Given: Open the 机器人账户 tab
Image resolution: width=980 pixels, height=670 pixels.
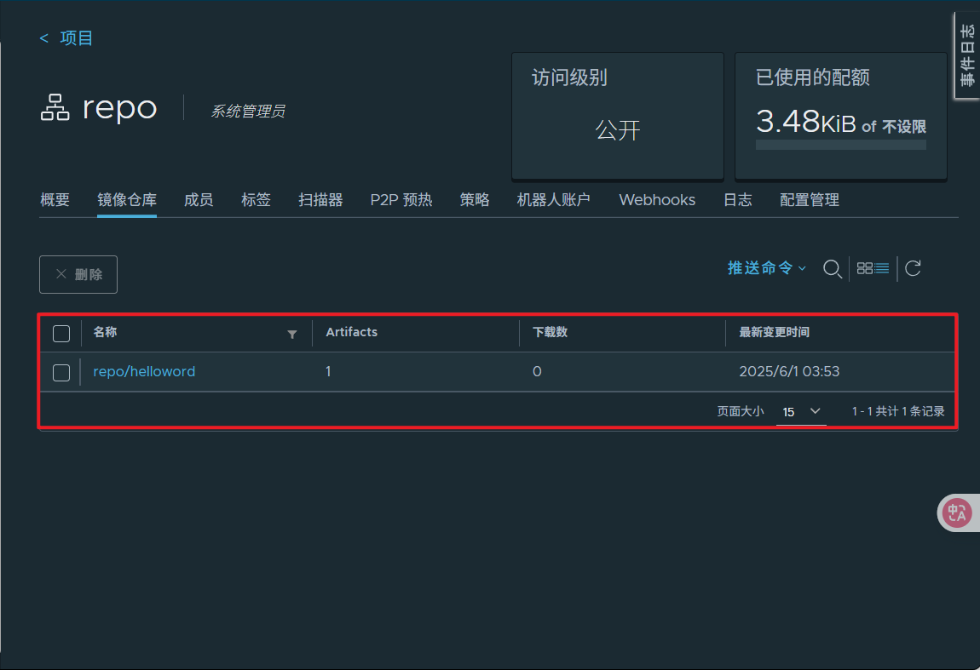Looking at the screenshot, I should click(554, 200).
